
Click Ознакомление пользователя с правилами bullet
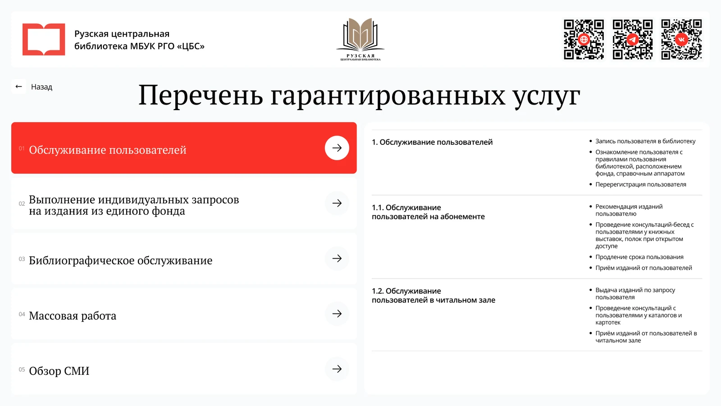pos(640,163)
